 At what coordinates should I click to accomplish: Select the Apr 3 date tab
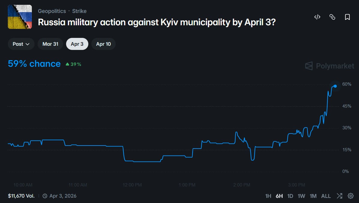click(77, 44)
